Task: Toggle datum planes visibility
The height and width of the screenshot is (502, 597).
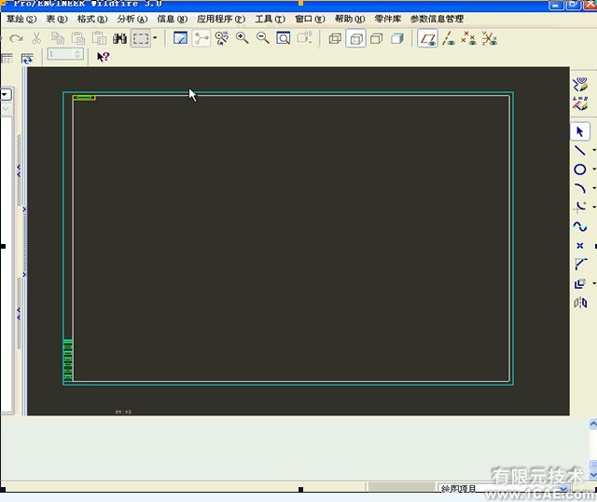Action: 427,38
